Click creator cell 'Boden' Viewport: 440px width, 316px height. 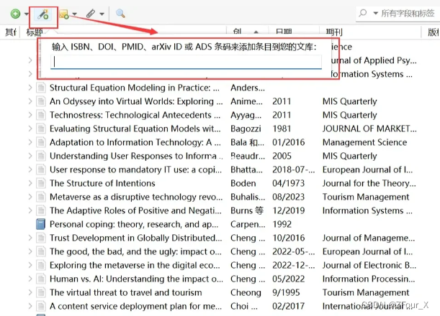(x=243, y=183)
